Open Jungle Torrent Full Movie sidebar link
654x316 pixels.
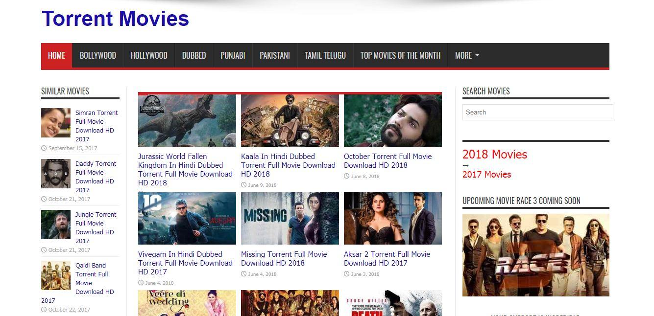pyautogui.click(x=96, y=227)
